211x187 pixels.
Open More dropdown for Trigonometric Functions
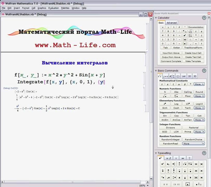pos(199,120)
